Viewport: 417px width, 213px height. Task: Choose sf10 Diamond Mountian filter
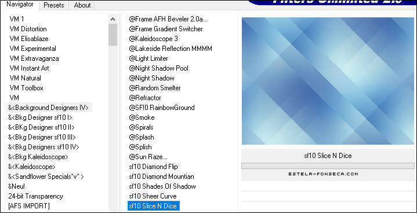tap(161, 177)
